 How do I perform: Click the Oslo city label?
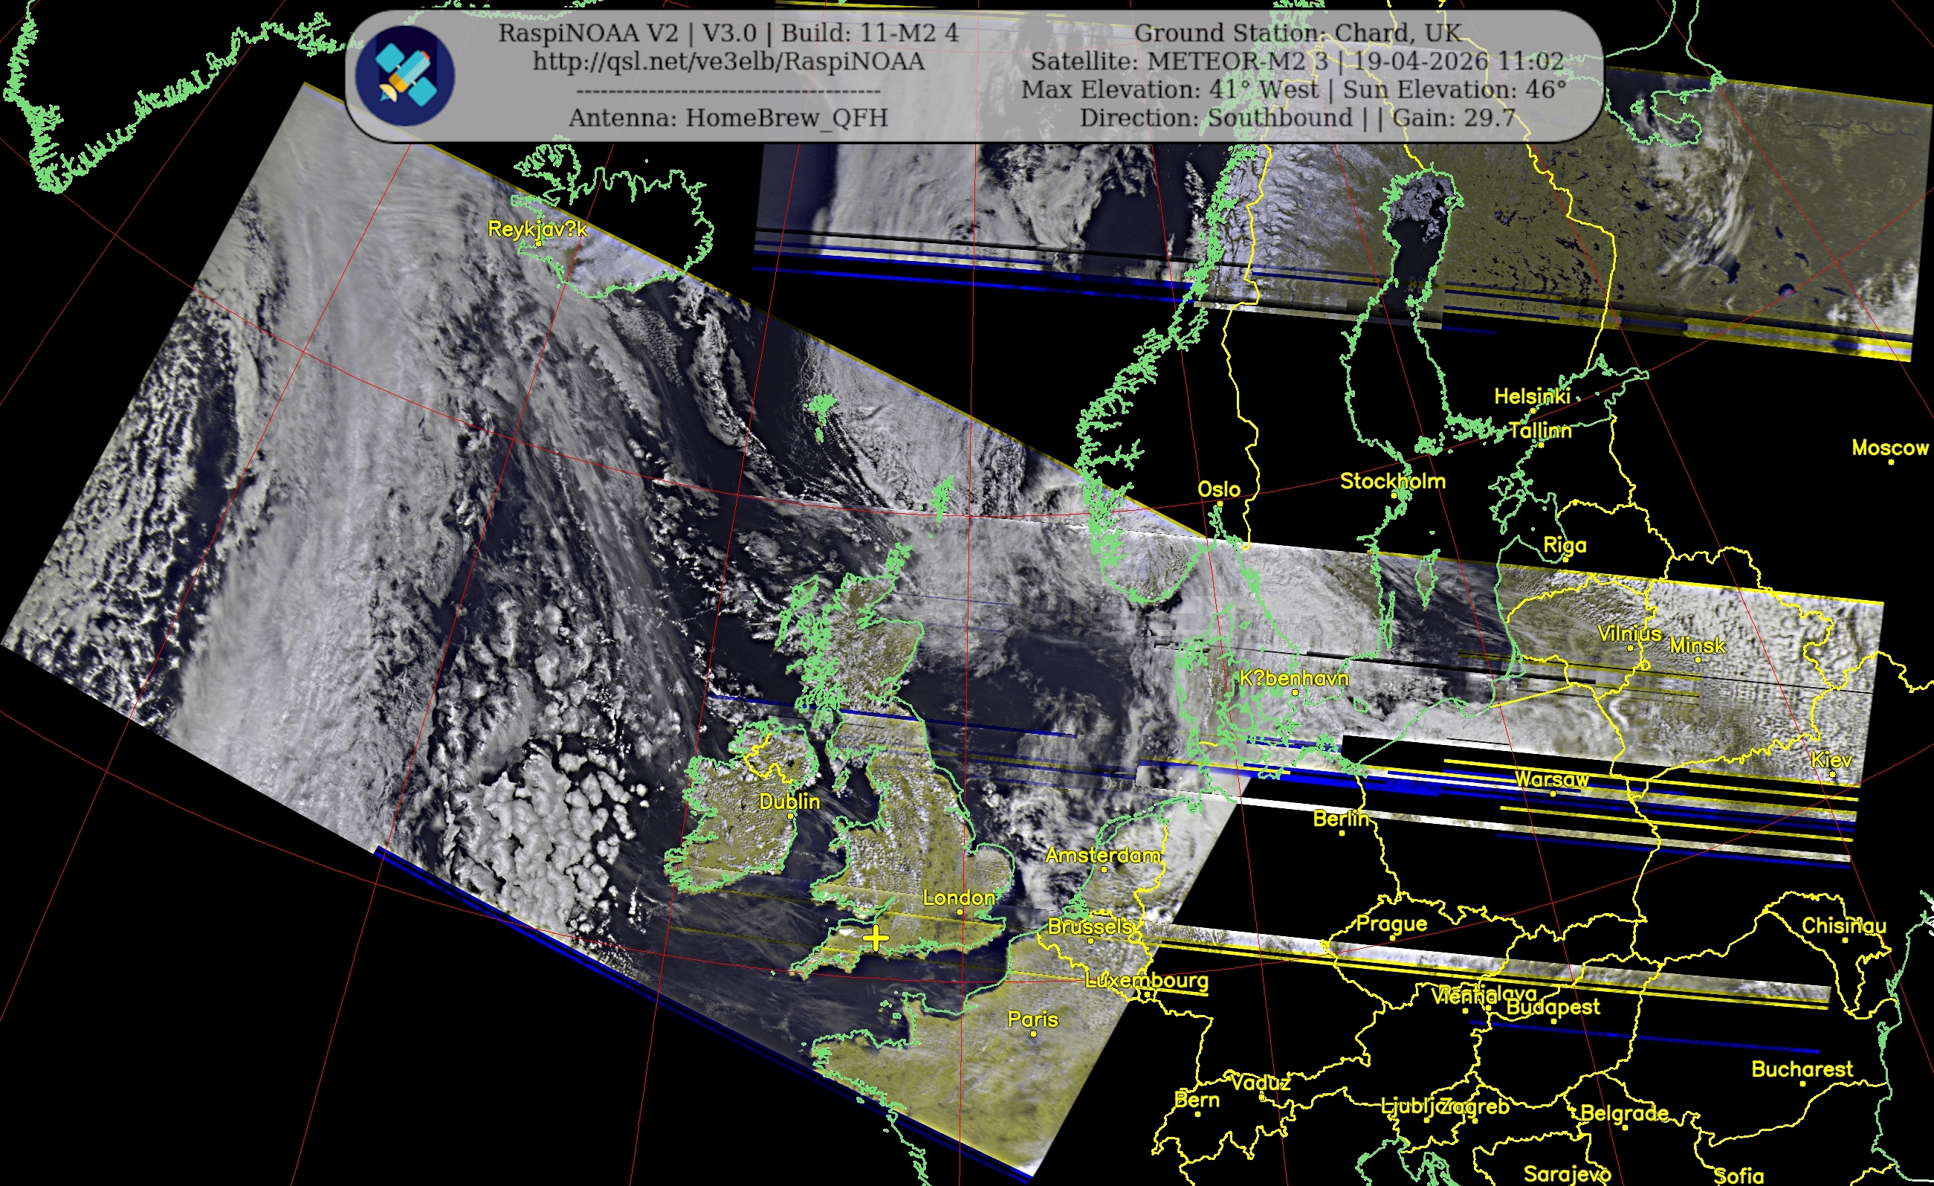pos(1218,489)
